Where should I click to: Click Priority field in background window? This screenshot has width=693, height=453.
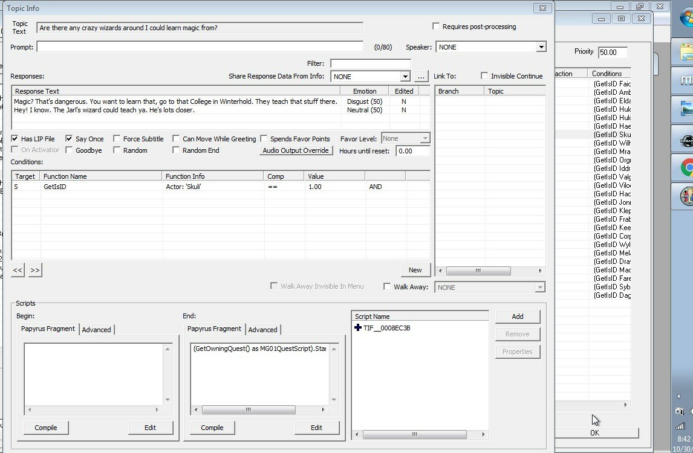[613, 52]
